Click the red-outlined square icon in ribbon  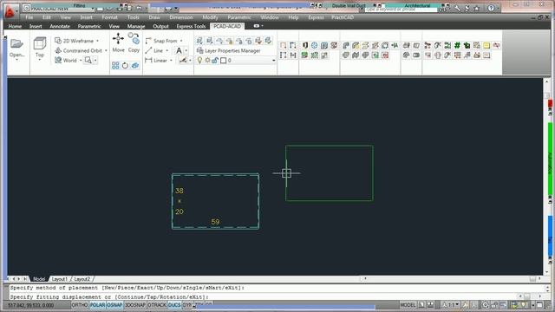tap(385, 55)
